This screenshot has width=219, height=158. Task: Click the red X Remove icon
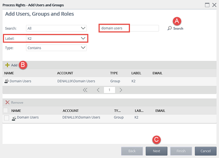click(x=7, y=103)
